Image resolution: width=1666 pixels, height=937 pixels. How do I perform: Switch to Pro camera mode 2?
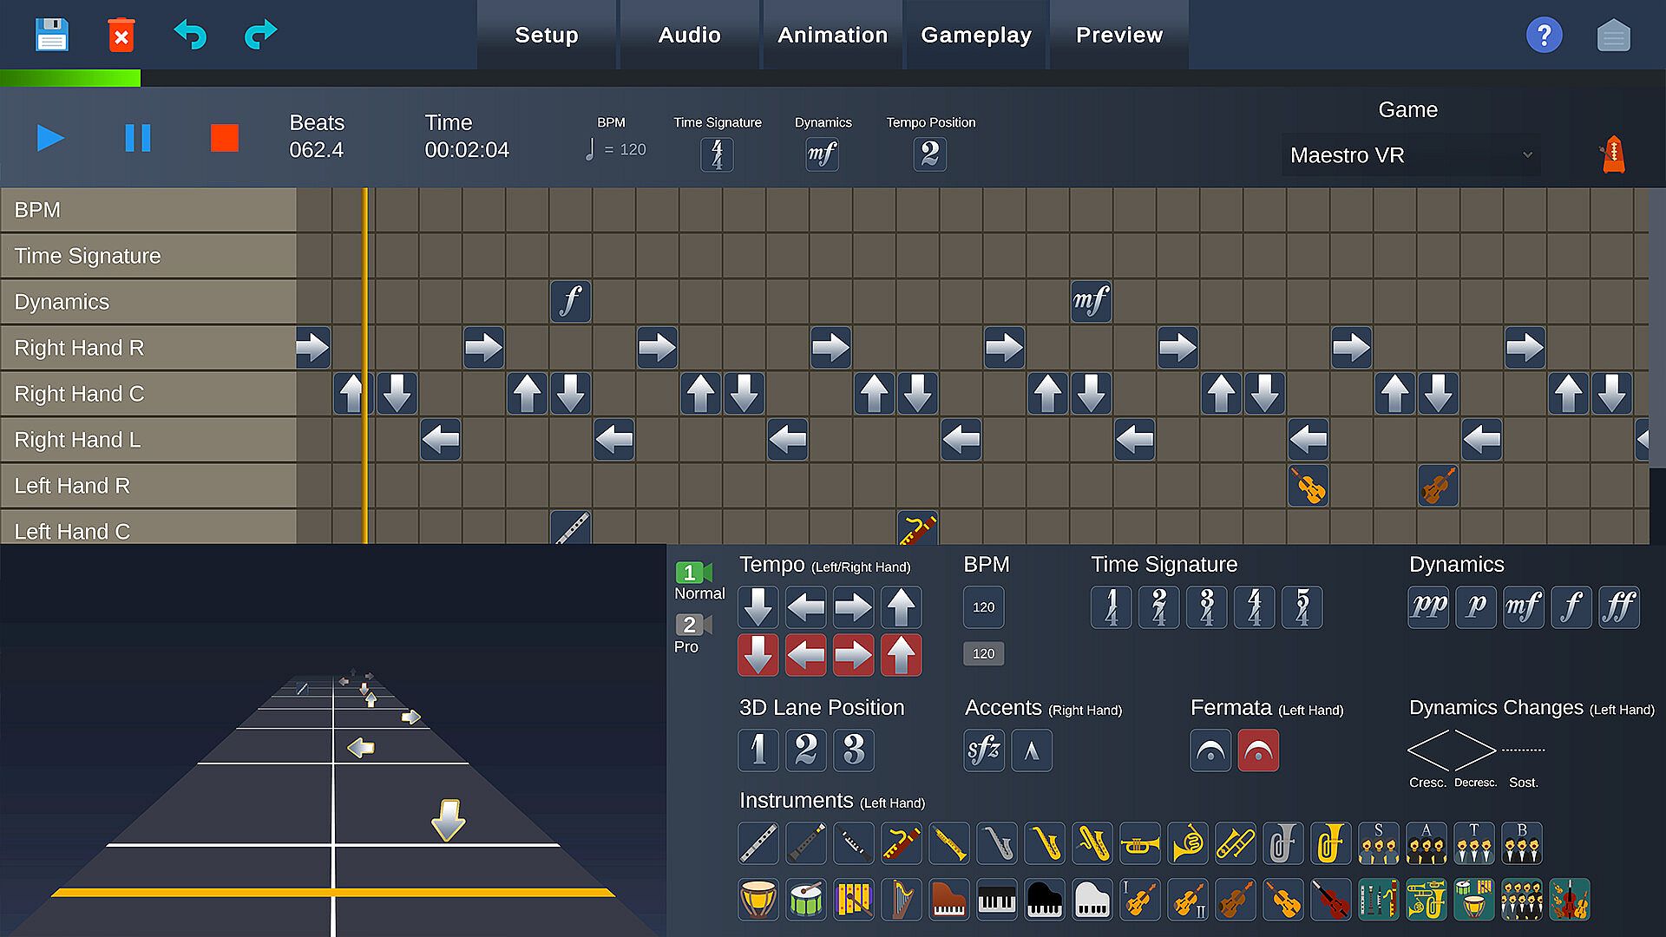coord(693,625)
